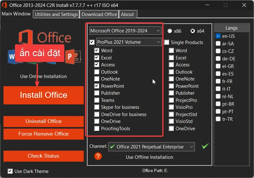Screen dimensions: 254x178
Task: Click the Langs header button
Action: [x=232, y=28]
